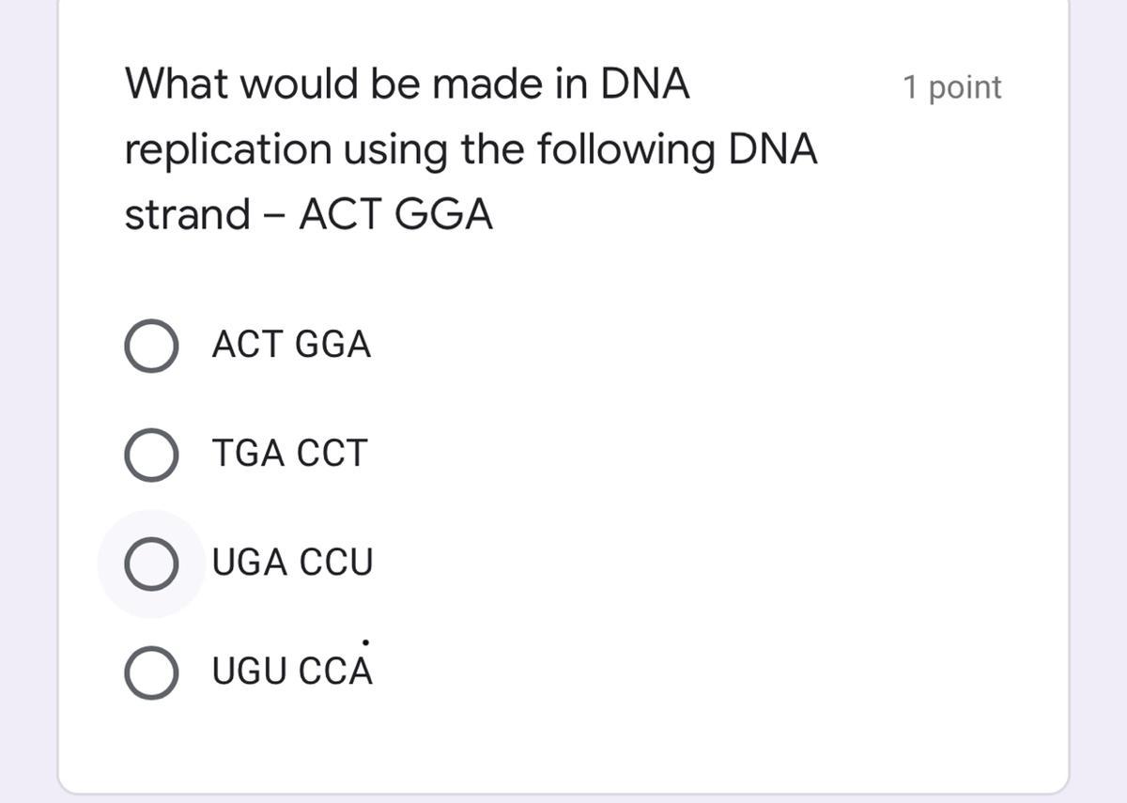Screen dimensions: 1127x803
Task: Click the small dot above UGU CCA
Action: [365, 643]
